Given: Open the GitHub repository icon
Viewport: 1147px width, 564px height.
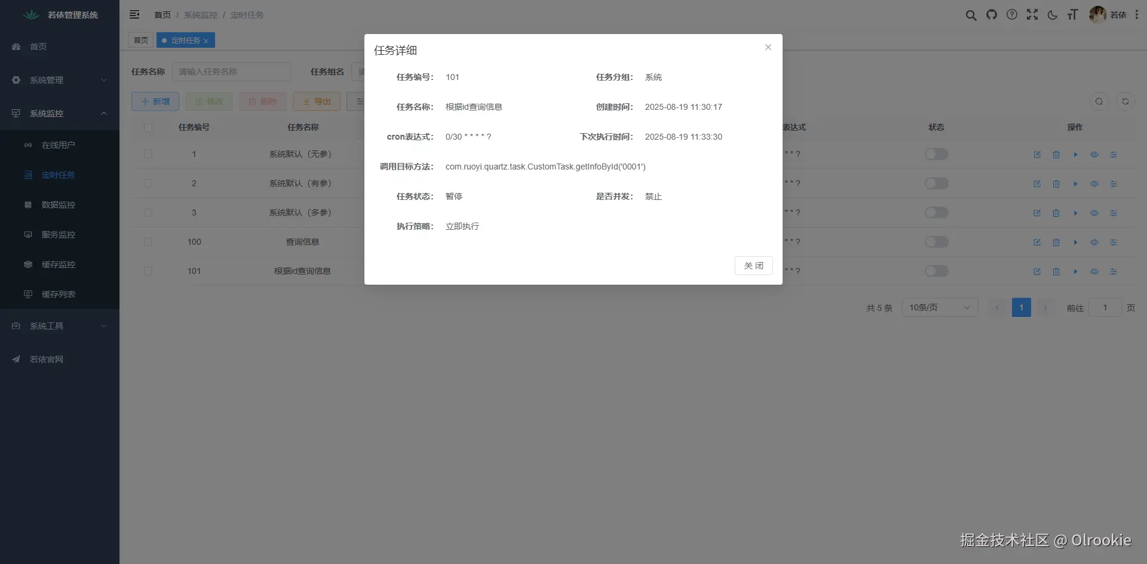Looking at the screenshot, I should point(992,15).
